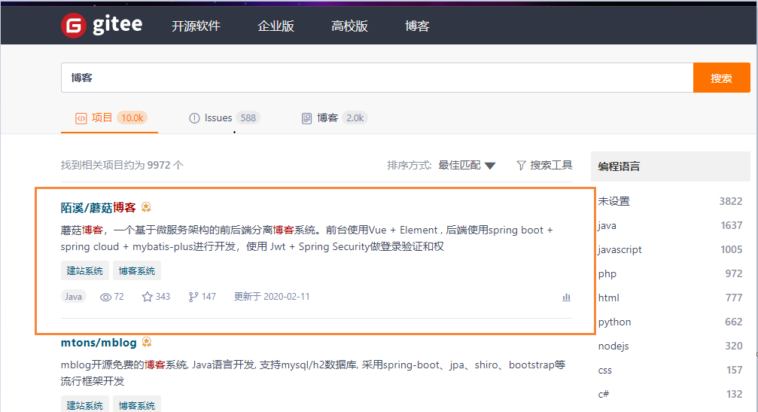Click the 编程语言 panel header
758x412 pixels.
point(671,166)
